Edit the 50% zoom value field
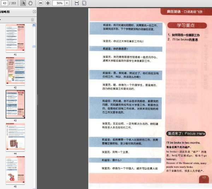 [59, 3]
